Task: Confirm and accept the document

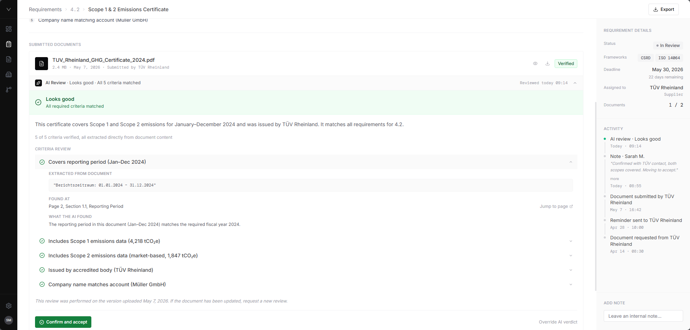Action: coord(63,322)
